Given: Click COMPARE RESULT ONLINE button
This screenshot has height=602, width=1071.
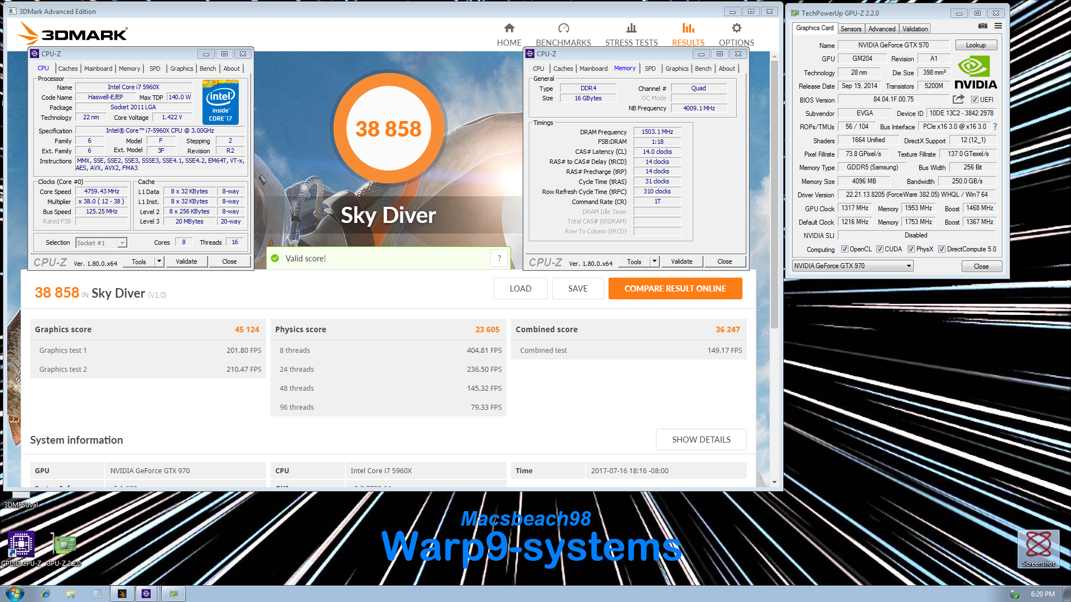Looking at the screenshot, I should click(x=675, y=288).
